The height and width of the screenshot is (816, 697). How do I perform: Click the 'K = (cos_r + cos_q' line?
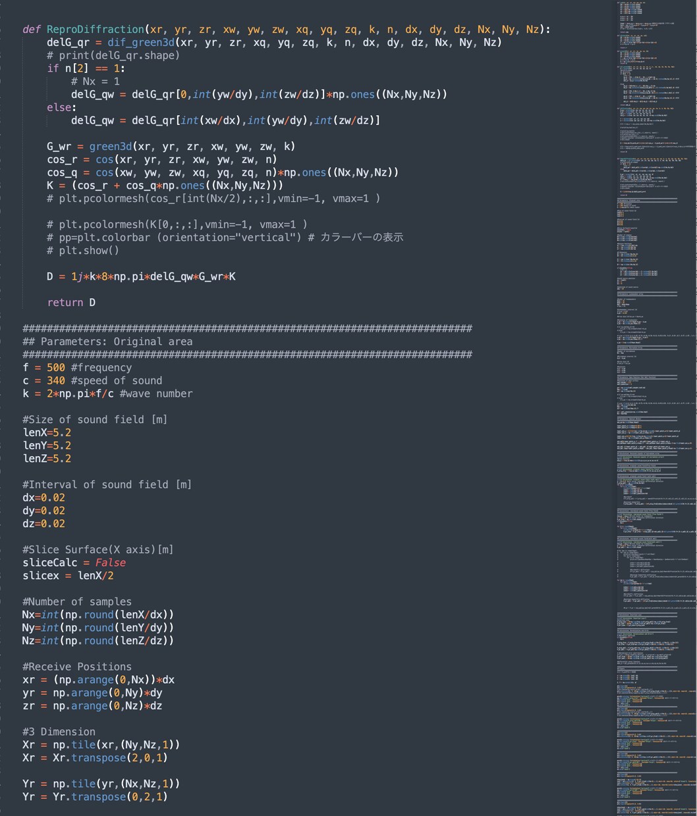click(165, 186)
